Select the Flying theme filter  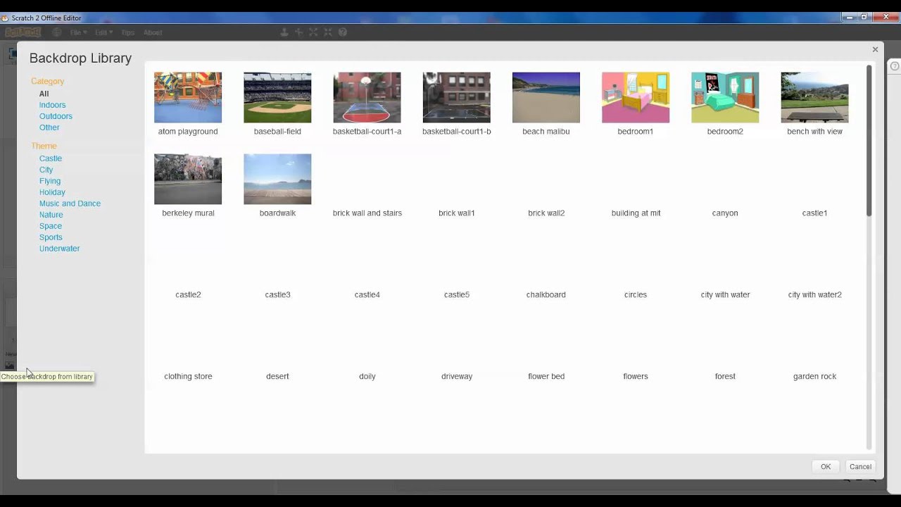click(x=50, y=181)
